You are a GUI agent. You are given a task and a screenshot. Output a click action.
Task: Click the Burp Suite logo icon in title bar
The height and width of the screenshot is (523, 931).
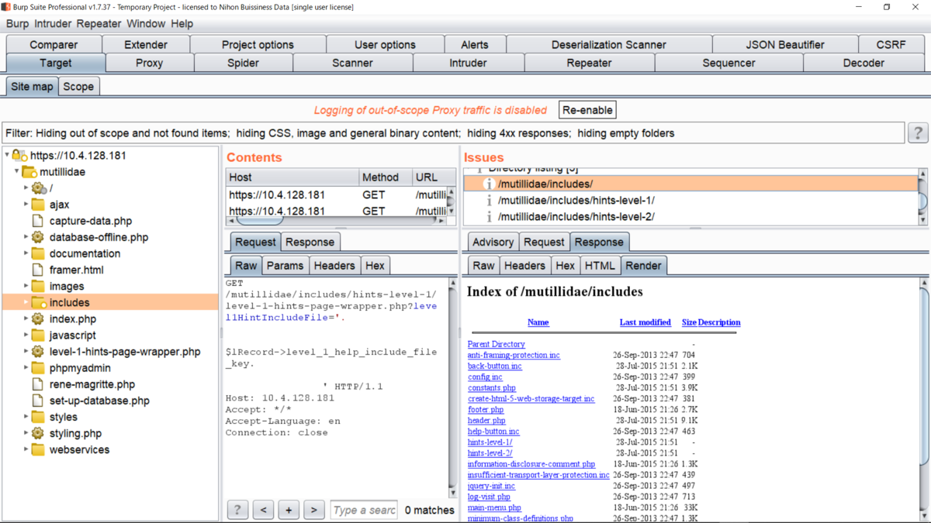tap(6, 7)
